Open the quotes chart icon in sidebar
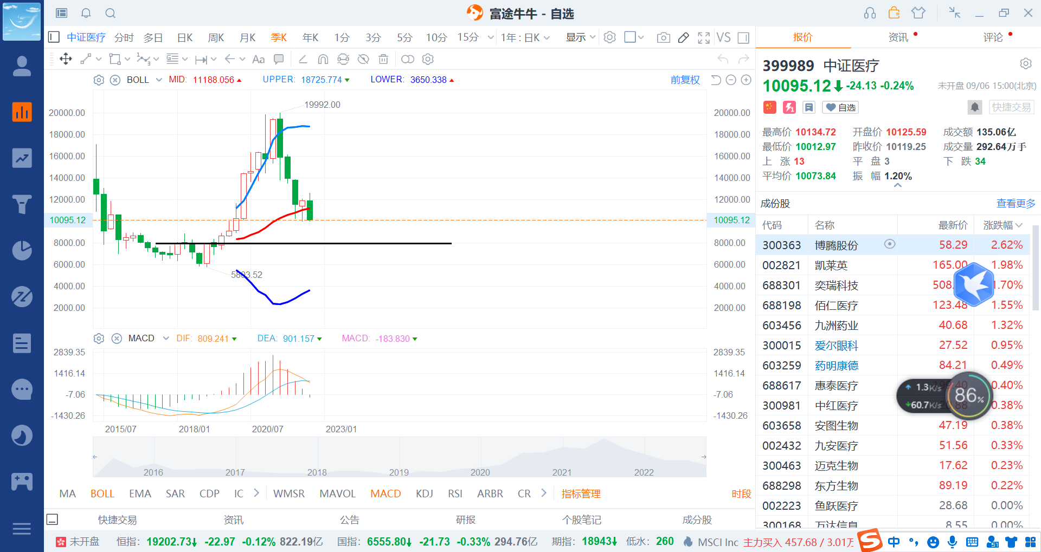The image size is (1041, 552). pos(22,112)
